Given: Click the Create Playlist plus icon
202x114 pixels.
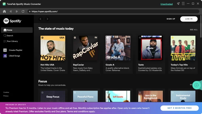Looking at the screenshot, I should 5,50.
